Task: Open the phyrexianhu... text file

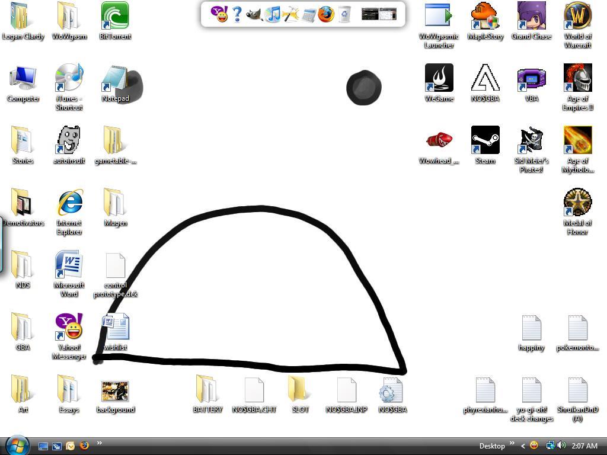Action: tap(485, 395)
